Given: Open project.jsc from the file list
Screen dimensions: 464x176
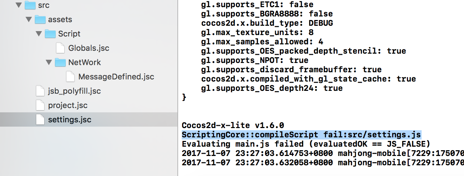Looking at the screenshot, I should [x=68, y=105].
